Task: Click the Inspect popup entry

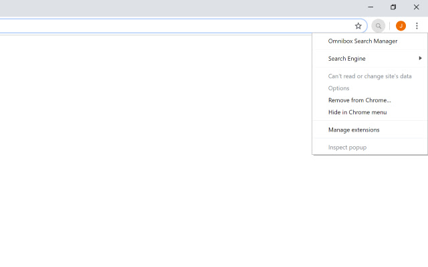Action: coord(370,148)
